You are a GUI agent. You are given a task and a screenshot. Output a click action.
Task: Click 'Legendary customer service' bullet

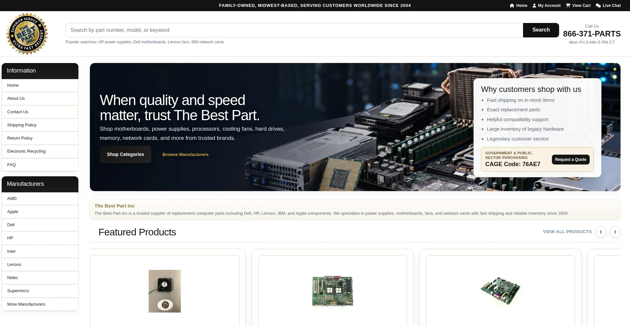(517, 139)
